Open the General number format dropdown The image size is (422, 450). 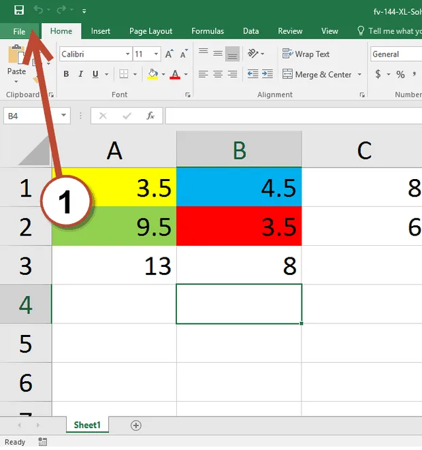tap(396, 54)
